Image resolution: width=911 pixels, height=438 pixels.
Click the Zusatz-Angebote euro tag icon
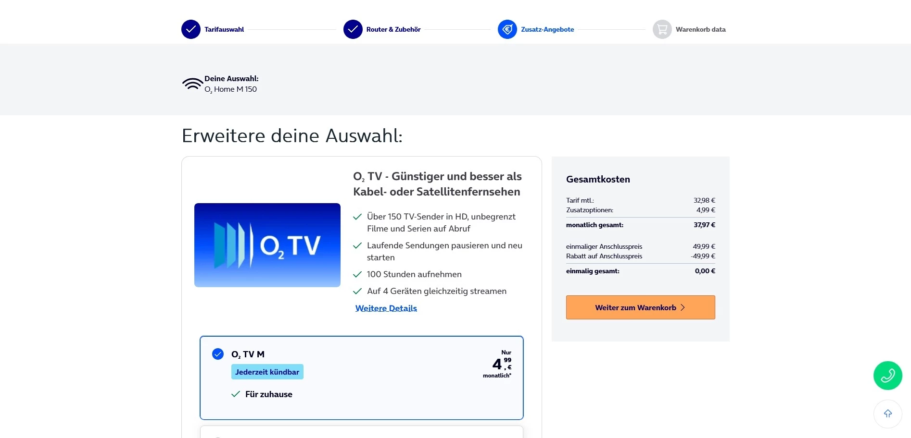507,29
